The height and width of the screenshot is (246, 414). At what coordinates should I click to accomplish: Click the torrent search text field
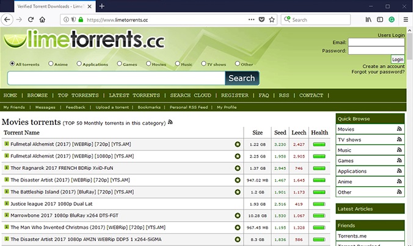[116, 78]
